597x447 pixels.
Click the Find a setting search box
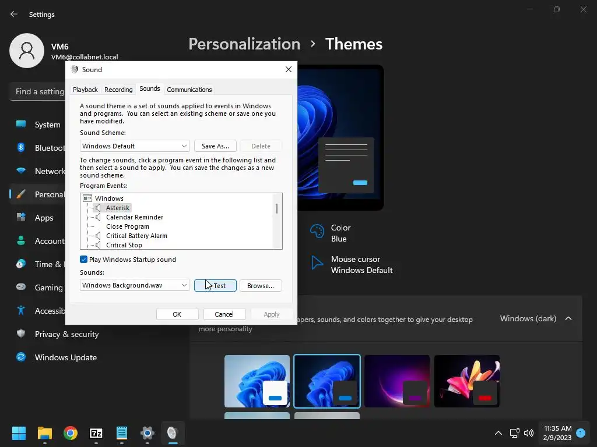[x=37, y=91]
